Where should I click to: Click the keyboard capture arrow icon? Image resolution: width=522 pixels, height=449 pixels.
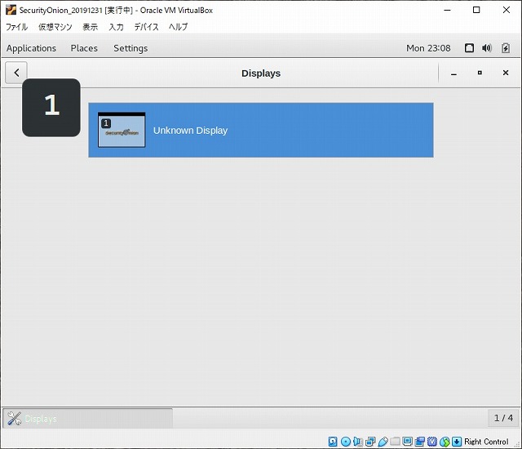click(457, 442)
